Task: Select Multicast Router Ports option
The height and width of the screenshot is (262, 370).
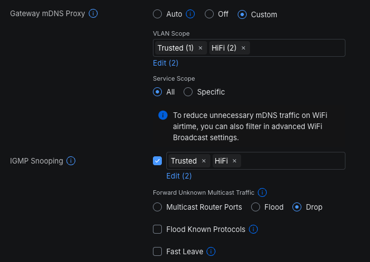Action: click(157, 207)
